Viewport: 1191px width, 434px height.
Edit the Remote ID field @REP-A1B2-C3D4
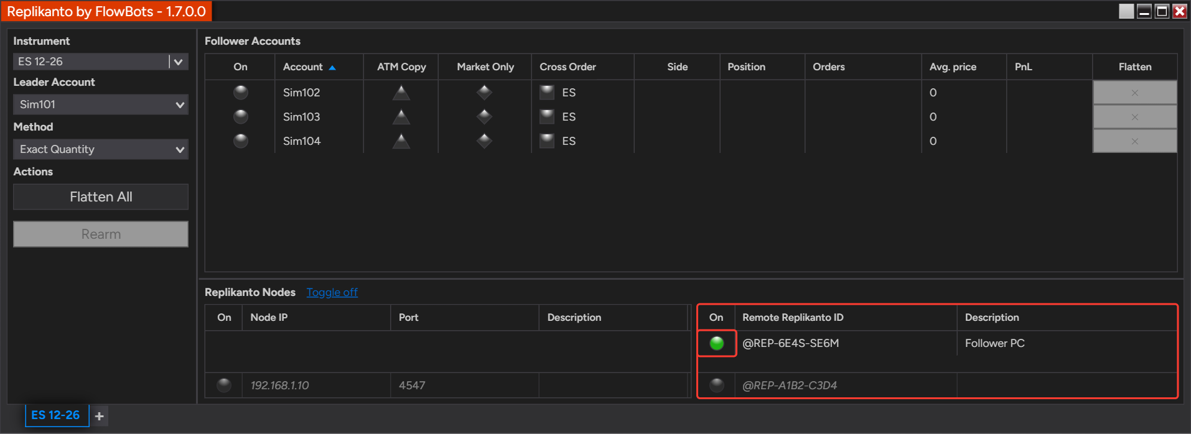pos(846,386)
